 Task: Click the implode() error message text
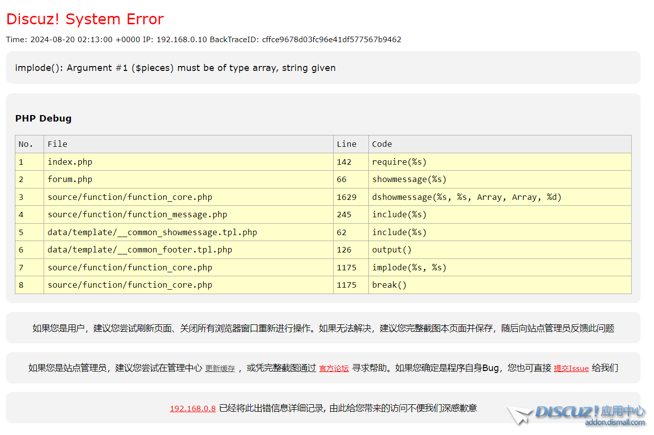[x=176, y=68]
